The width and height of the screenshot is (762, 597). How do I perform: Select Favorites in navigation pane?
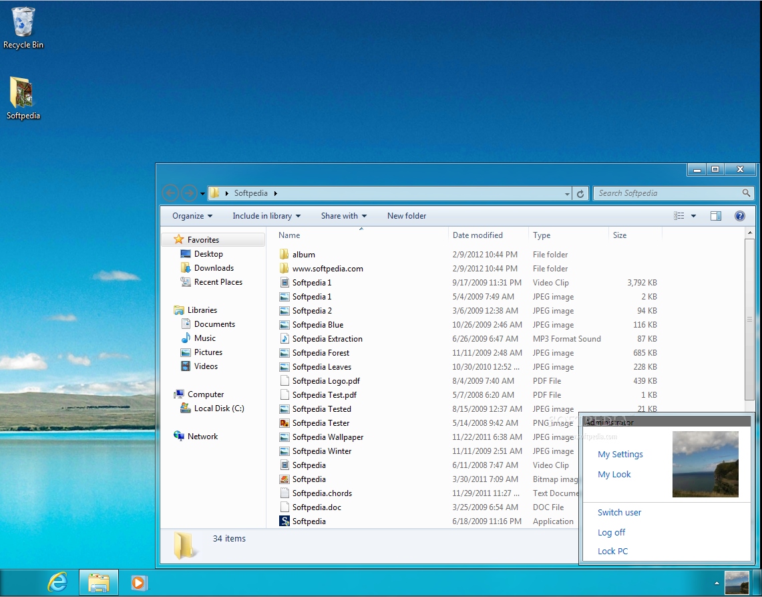pyautogui.click(x=214, y=240)
